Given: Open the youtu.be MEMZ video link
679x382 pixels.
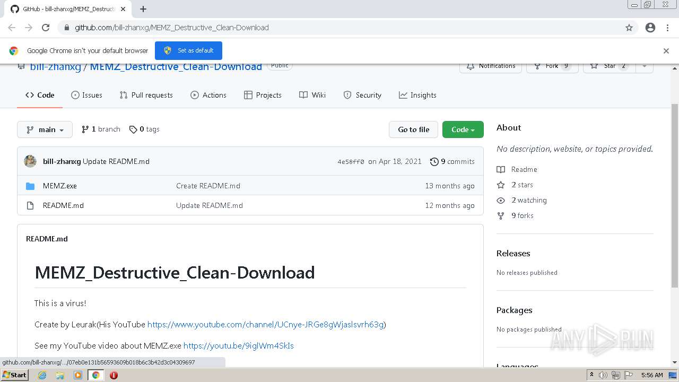Looking at the screenshot, I should (x=239, y=345).
